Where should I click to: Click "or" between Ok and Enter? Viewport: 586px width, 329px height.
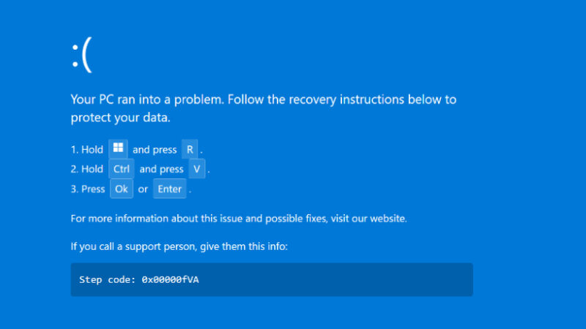click(x=143, y=189)
